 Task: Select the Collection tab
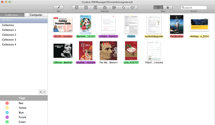(x=12, y=15)
